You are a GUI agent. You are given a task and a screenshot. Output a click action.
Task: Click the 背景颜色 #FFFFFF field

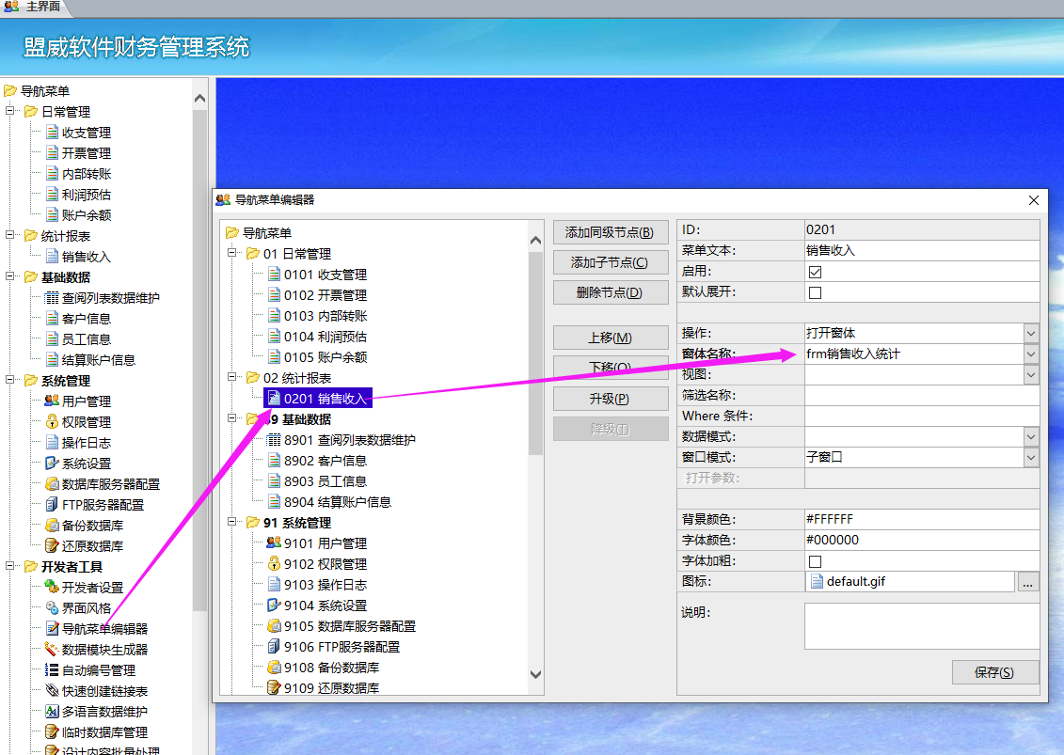point(922,520)
